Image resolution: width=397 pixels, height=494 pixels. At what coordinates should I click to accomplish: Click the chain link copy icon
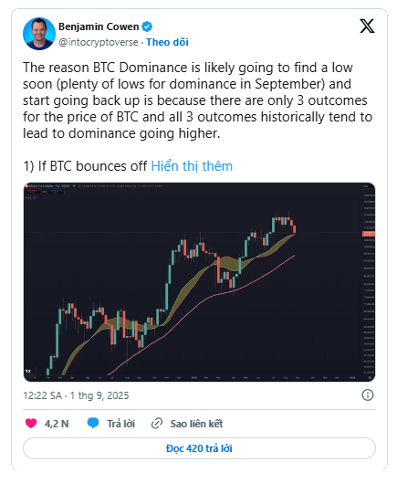pos(157,424)
